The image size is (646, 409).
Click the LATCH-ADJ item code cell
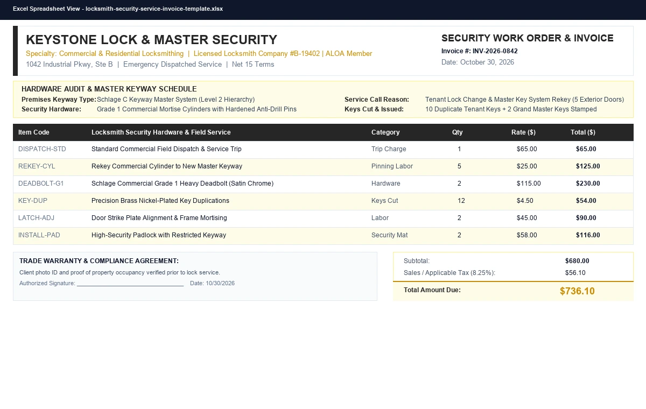pyautogui.click(x=36, y=218)
